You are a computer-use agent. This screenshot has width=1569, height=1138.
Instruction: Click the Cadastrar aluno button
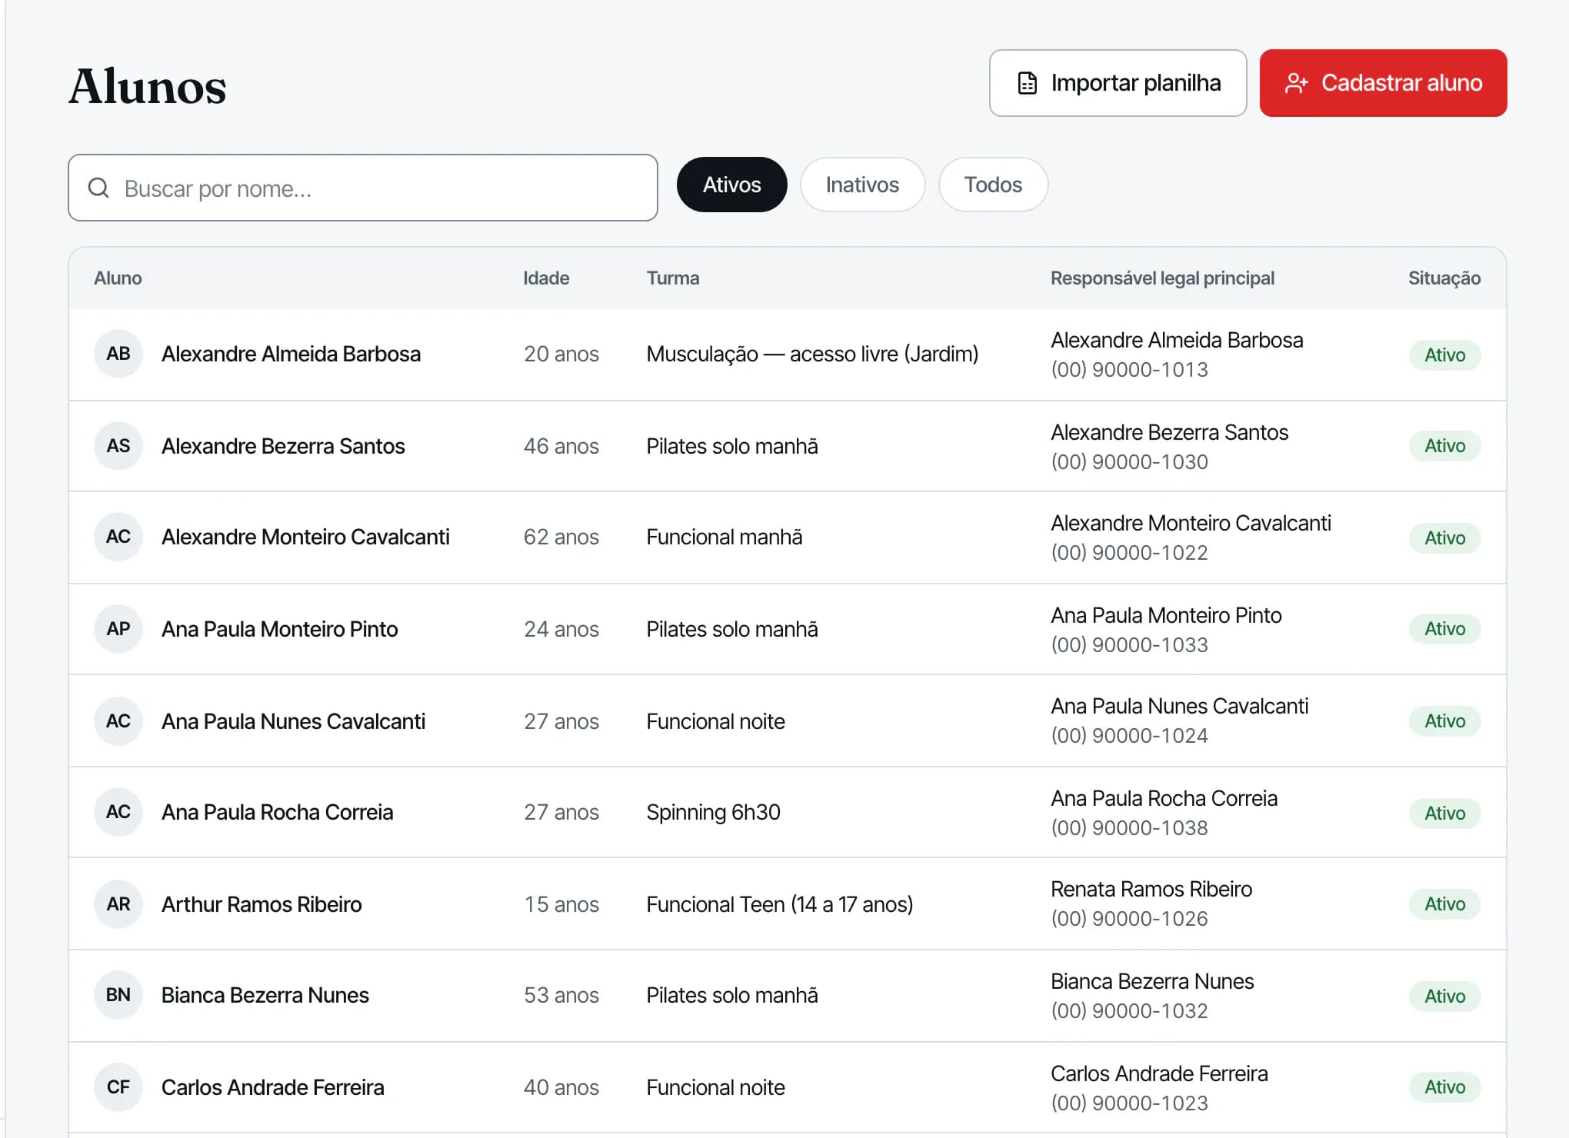click(1383, 83)
